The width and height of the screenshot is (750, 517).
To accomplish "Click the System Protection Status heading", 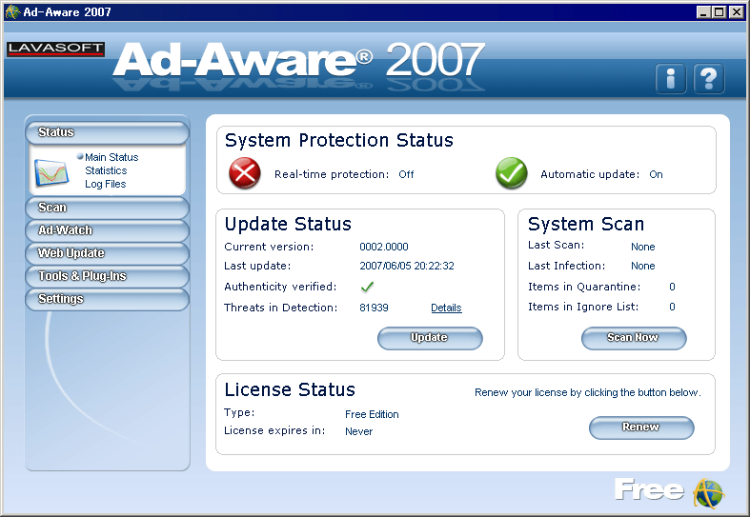I will [x=339, y=141].
